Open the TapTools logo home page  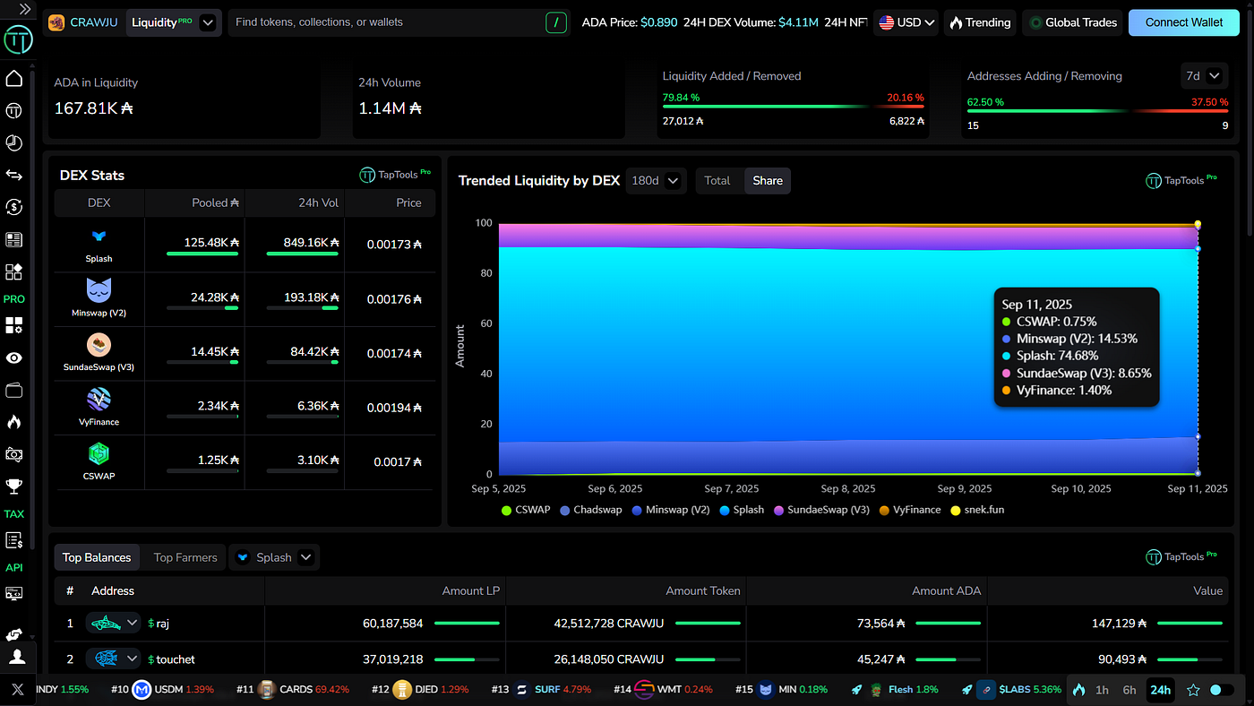(17, 40)
